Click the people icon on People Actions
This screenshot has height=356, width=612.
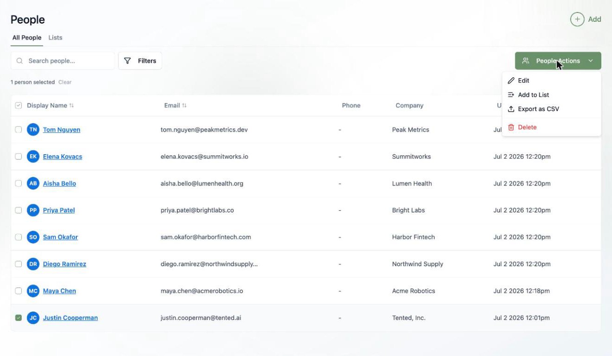point(525,61)
